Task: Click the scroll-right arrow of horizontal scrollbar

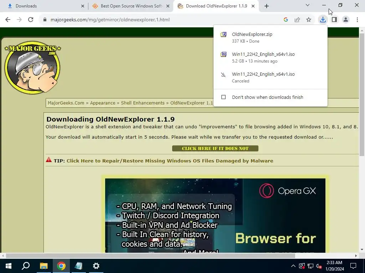Action: tap(356, 256)
